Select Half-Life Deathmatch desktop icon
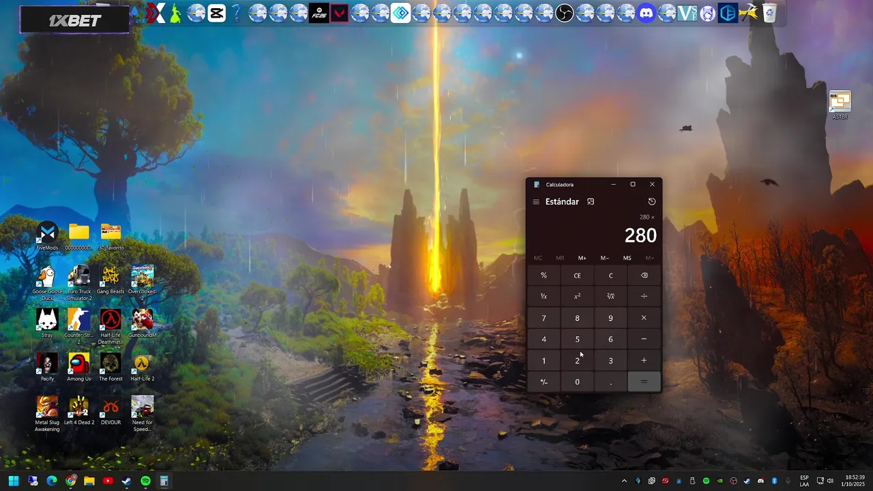Image resolution: width=873 pixels, height=491 pixels. pos(110,327)
